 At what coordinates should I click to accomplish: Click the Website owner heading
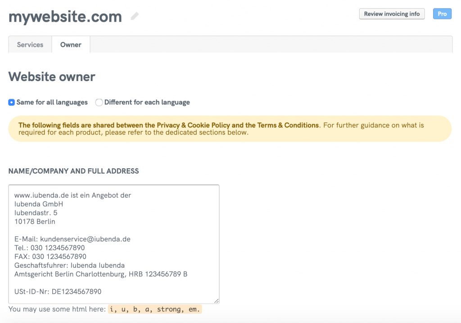pos(52,77)
